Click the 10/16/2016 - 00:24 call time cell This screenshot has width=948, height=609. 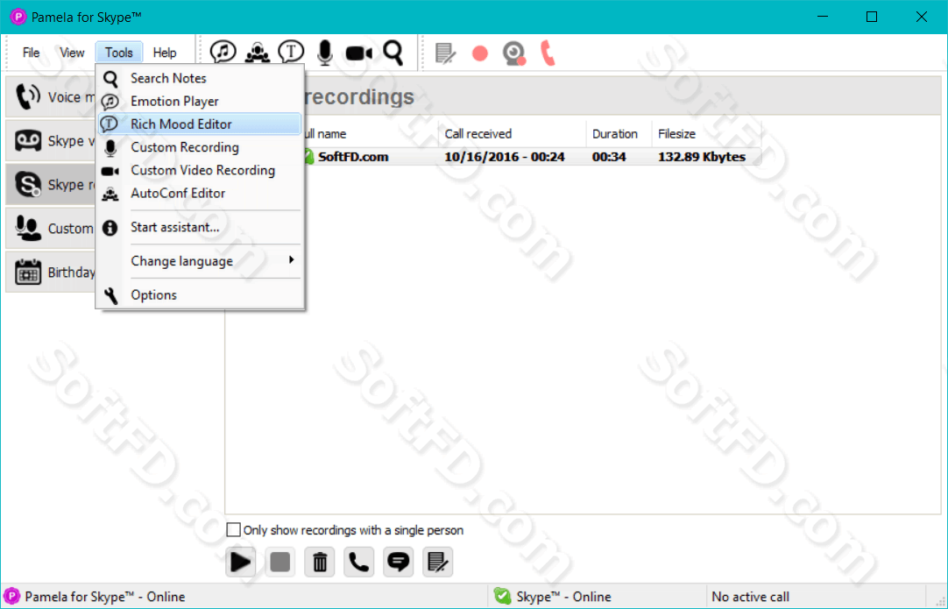click(505, 157)
